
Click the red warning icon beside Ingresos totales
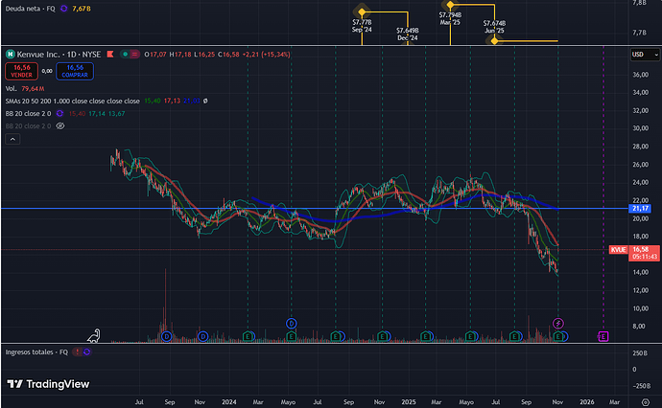tap(76, 352)
